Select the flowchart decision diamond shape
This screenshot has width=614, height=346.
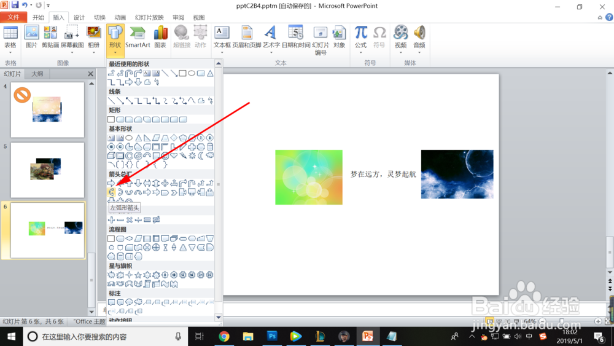point(129,238)
